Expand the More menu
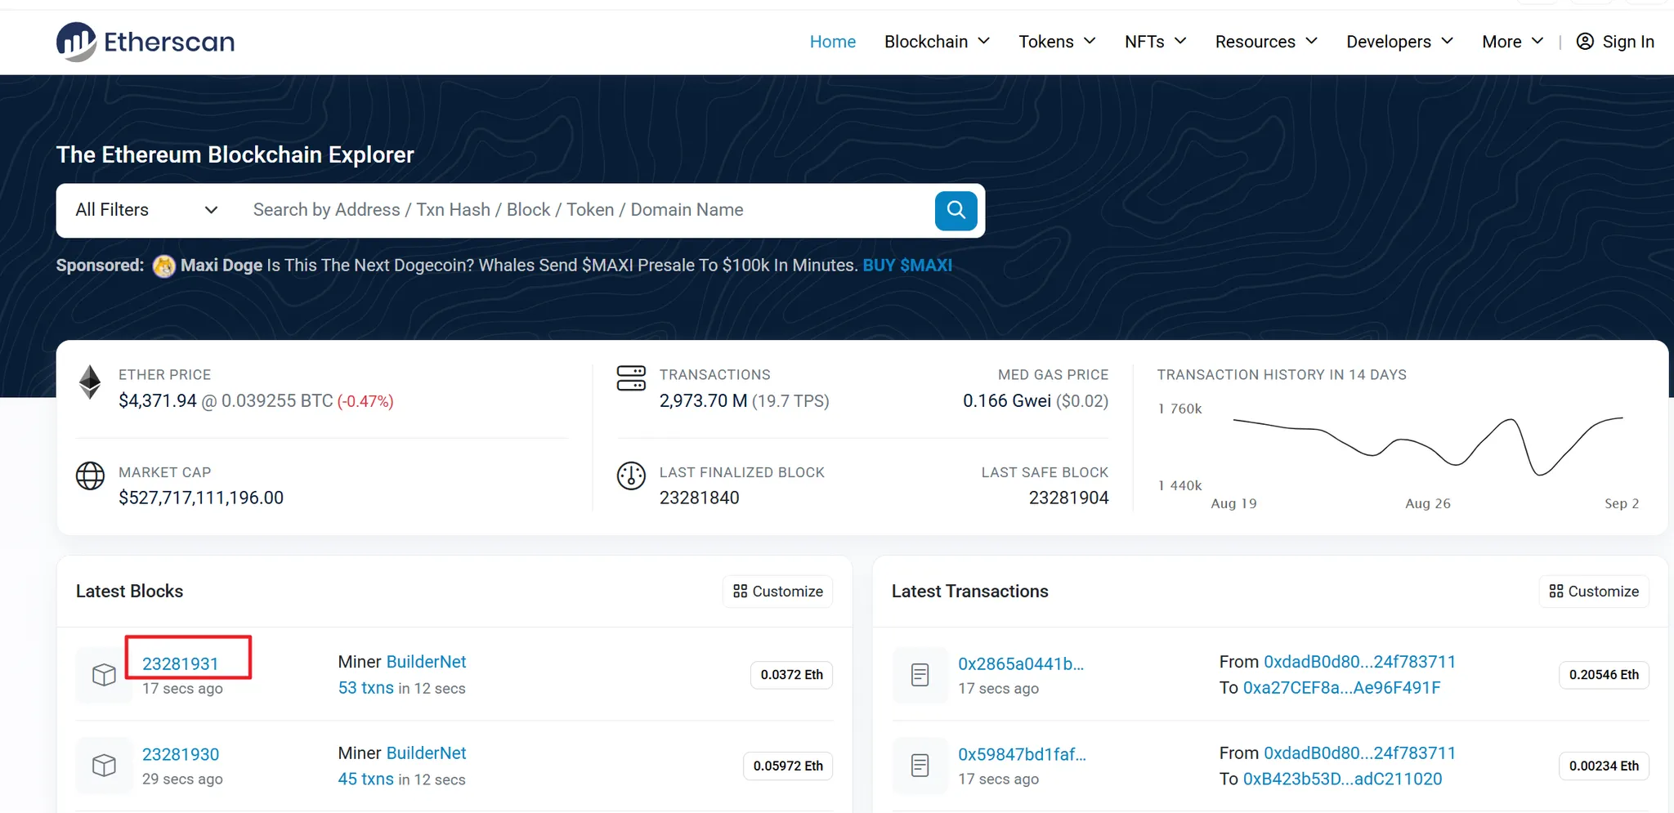Viewport: 1674px width, 813px height. (x=1513, y=42)
